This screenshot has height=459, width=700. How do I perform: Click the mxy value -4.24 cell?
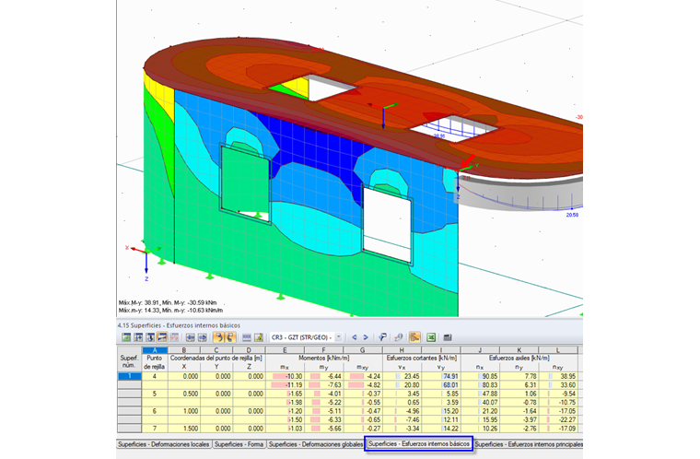(363, 376)
